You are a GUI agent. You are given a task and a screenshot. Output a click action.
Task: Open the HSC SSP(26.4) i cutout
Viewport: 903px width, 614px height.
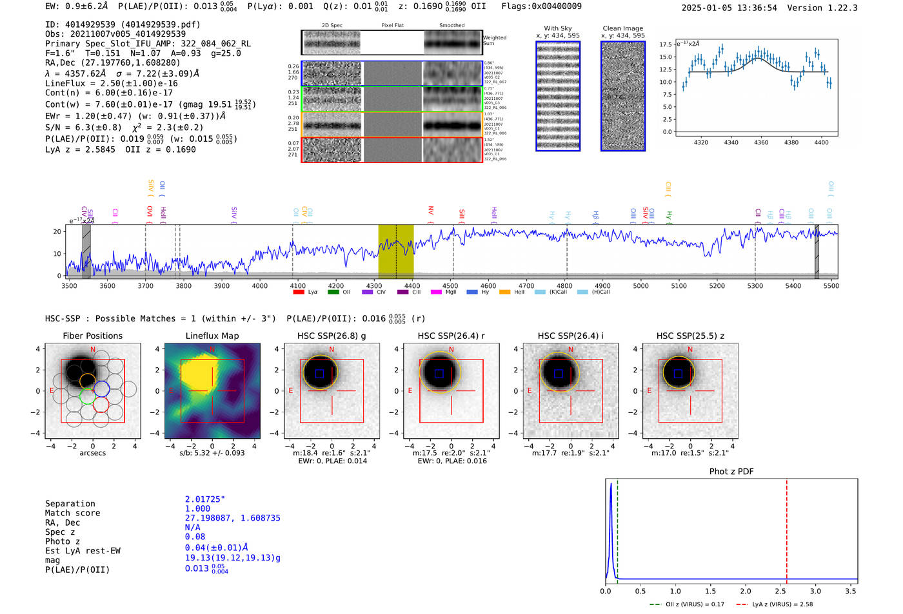click(570, 391)
